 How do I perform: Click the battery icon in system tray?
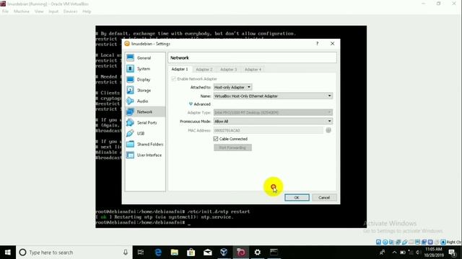click(x=403, y=253)
